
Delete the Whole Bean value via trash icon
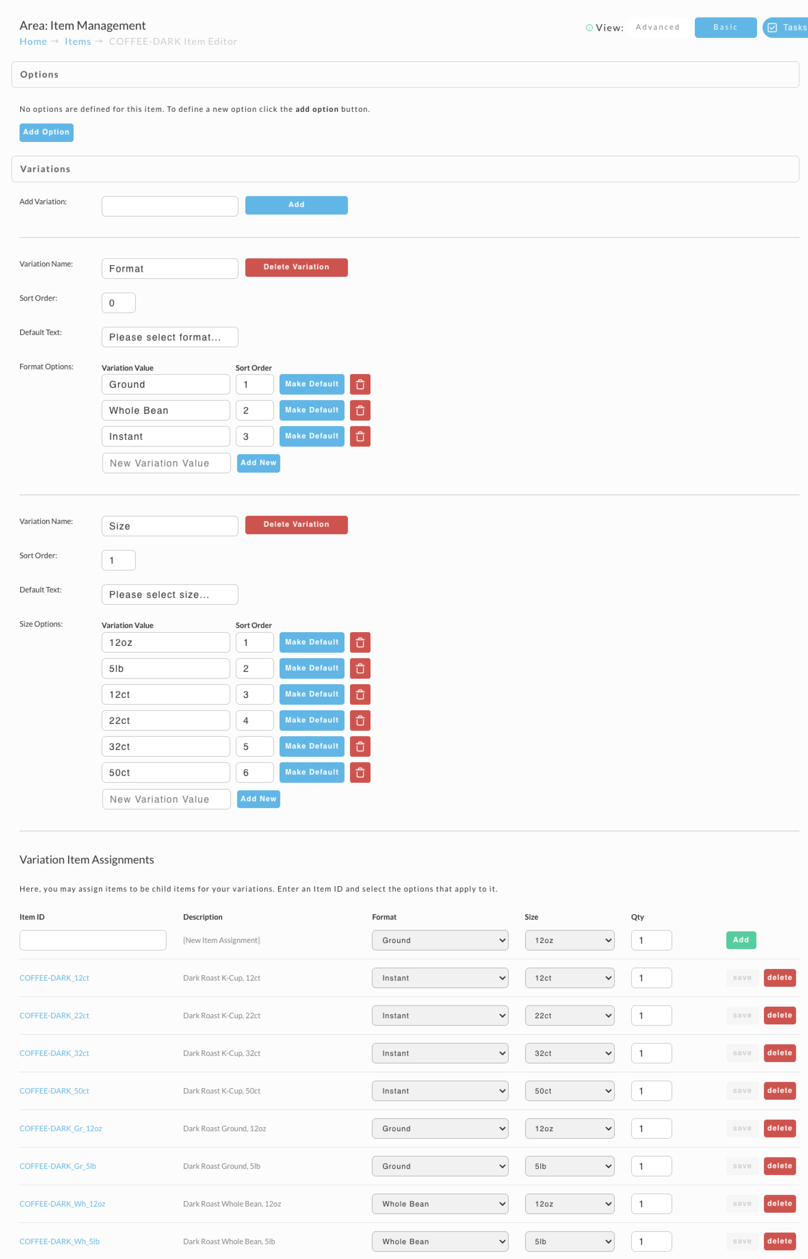(360, 410)
